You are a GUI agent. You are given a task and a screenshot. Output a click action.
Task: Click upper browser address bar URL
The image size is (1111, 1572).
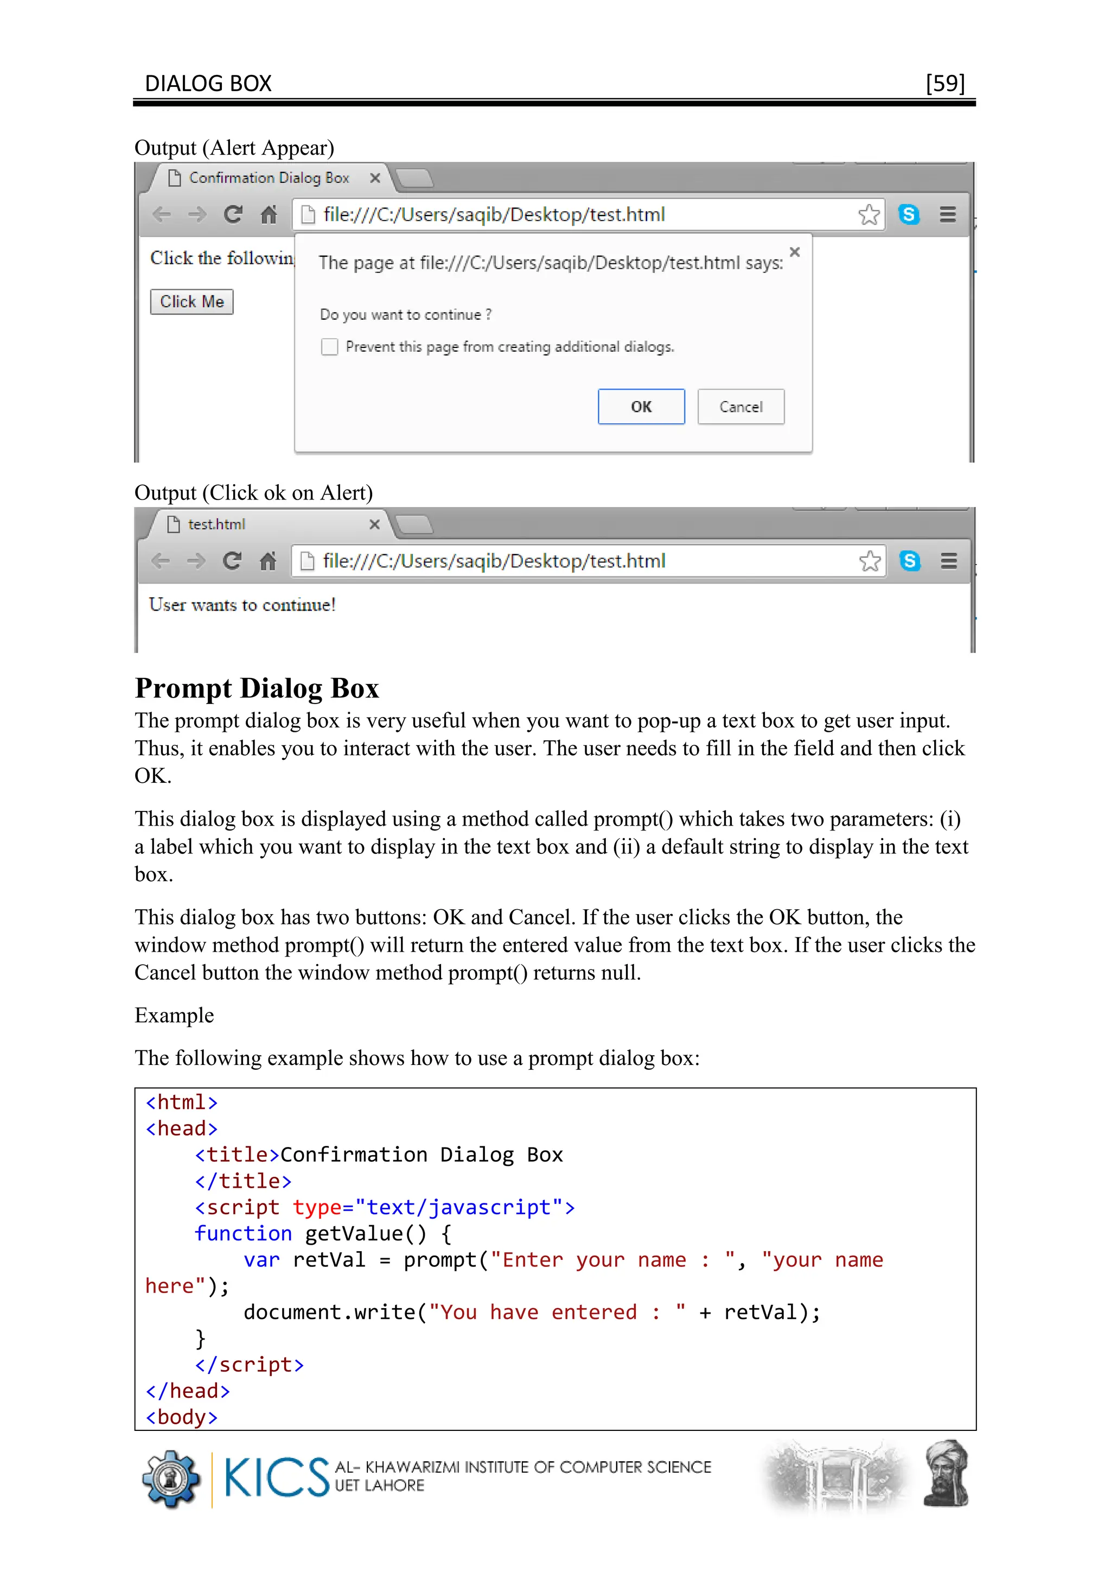click(x=493, y=215)
